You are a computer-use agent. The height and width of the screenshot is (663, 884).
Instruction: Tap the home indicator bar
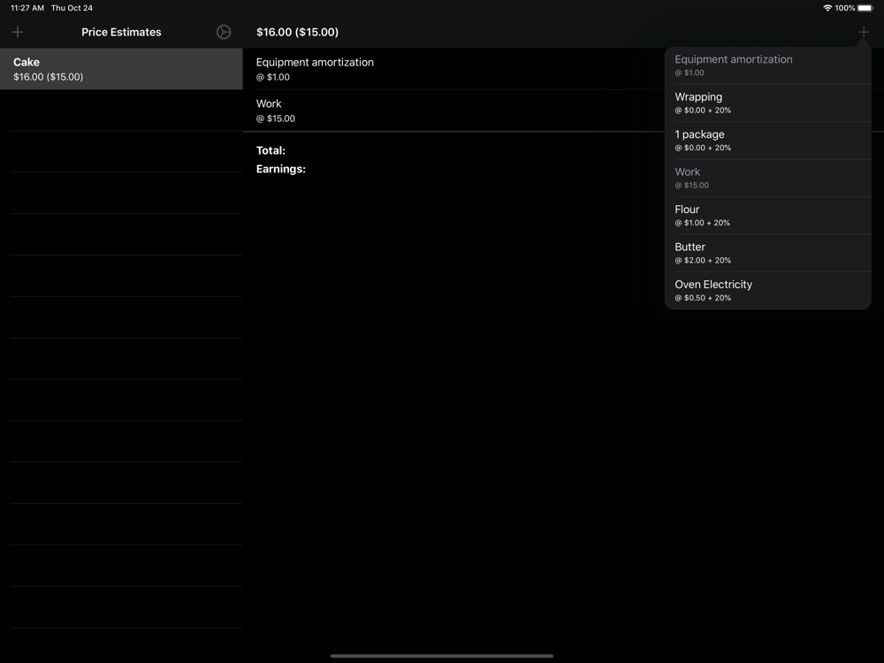(x=441, y=656)
